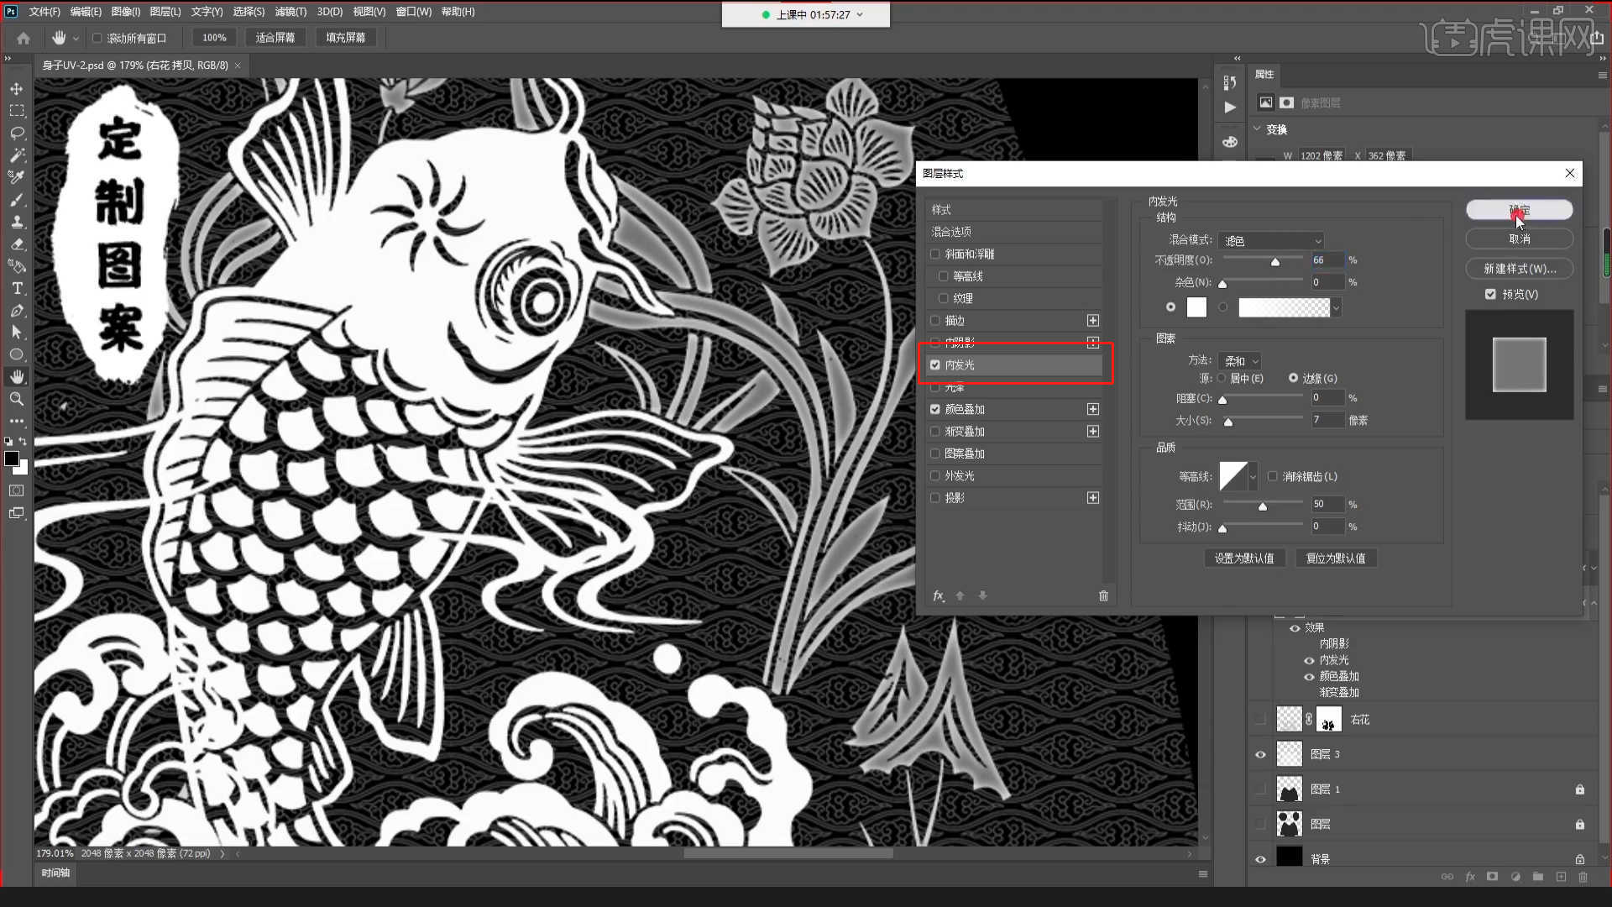The width and height of the screenshot is (1612, 907).
Task: Click the range slider handle
Action: click(1262, 506)
